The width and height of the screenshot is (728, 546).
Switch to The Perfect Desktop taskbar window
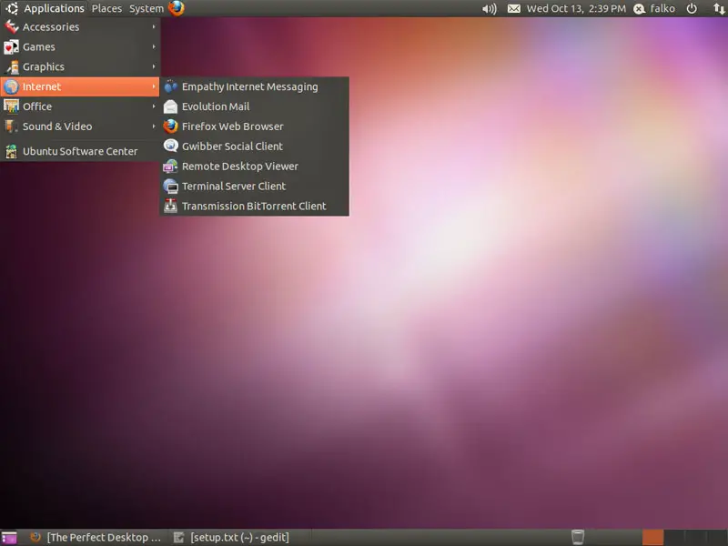(x=96, y=538)
